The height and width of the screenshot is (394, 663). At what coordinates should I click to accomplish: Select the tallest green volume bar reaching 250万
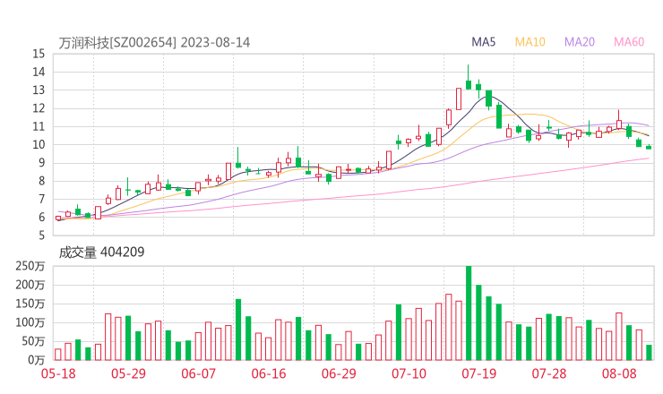coord(469,313)
